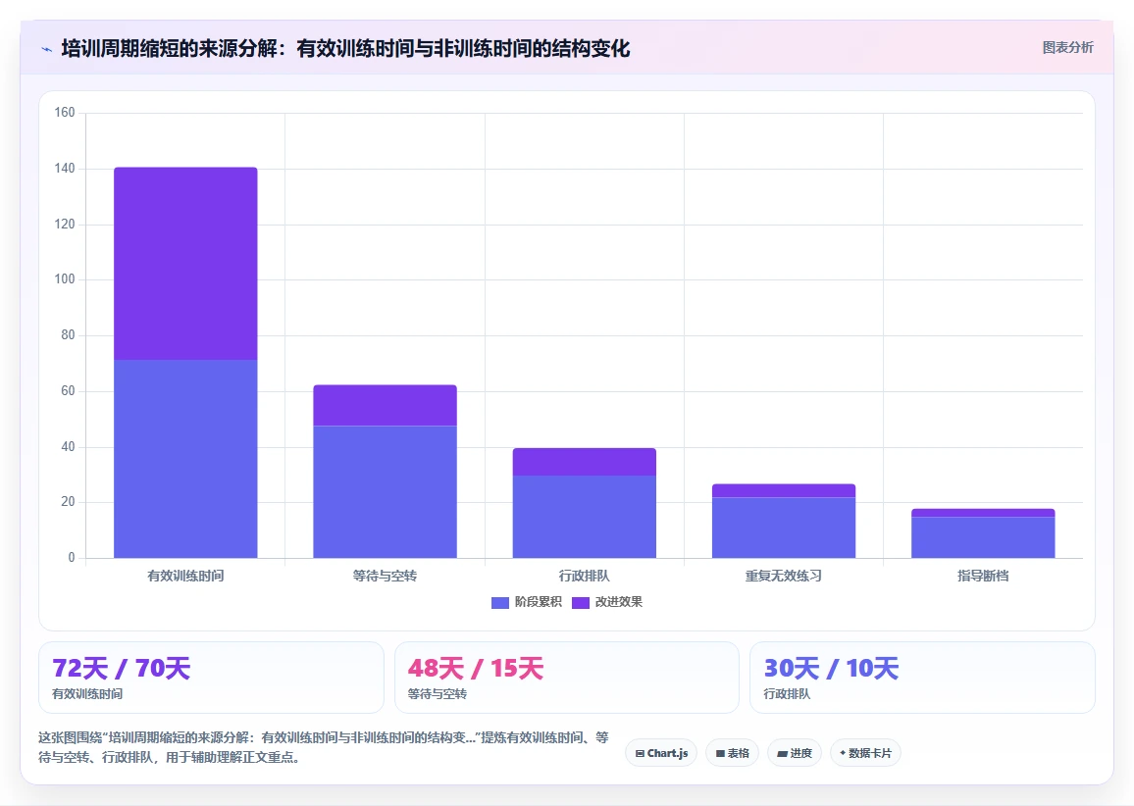Click the 30天 / 10天 data card value
The image size is (1134, 806).
pos(831,669)
